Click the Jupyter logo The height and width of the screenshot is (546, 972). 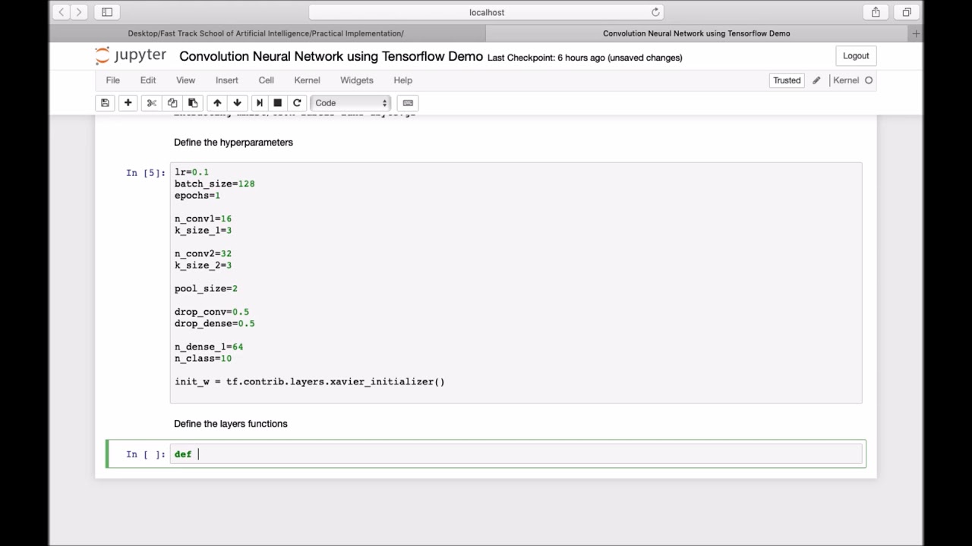tap(131, 56)
